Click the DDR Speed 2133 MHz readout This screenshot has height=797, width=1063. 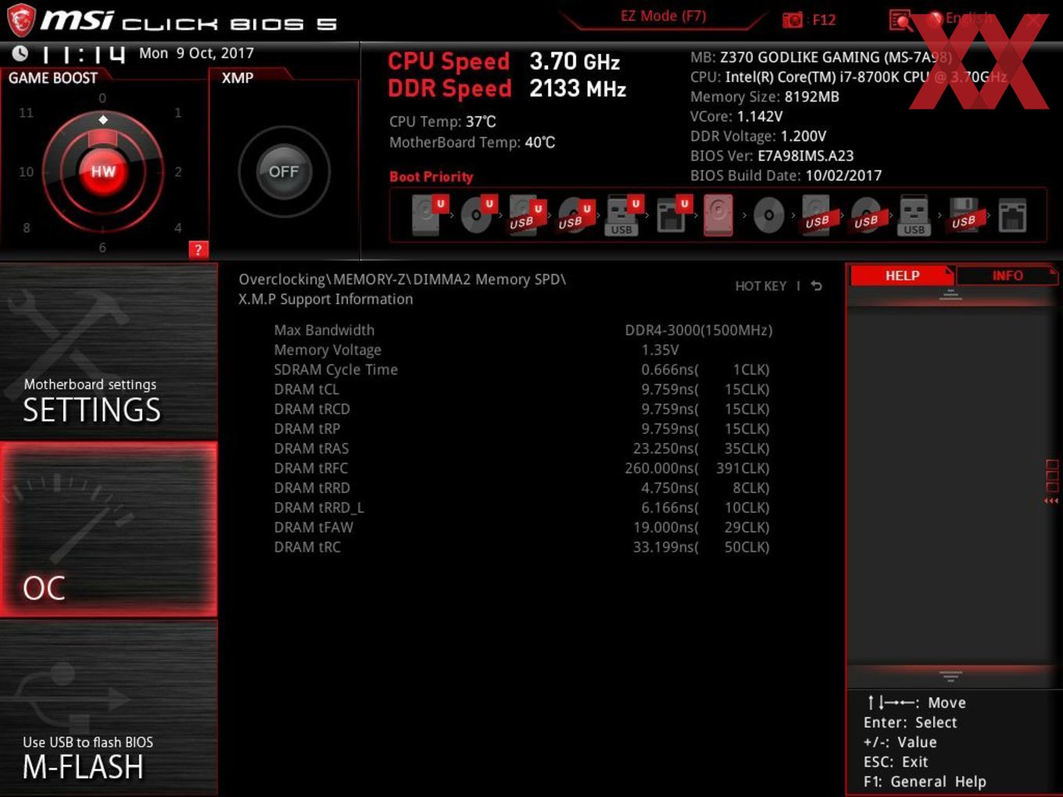coord(507,88)
